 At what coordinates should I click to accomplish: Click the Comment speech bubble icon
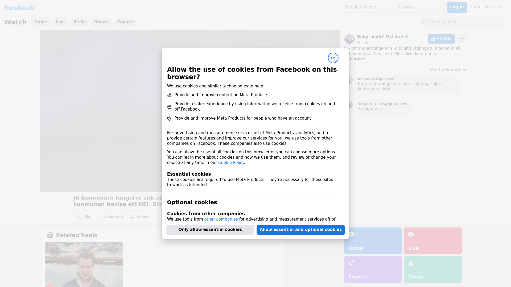tap(100, 217)
